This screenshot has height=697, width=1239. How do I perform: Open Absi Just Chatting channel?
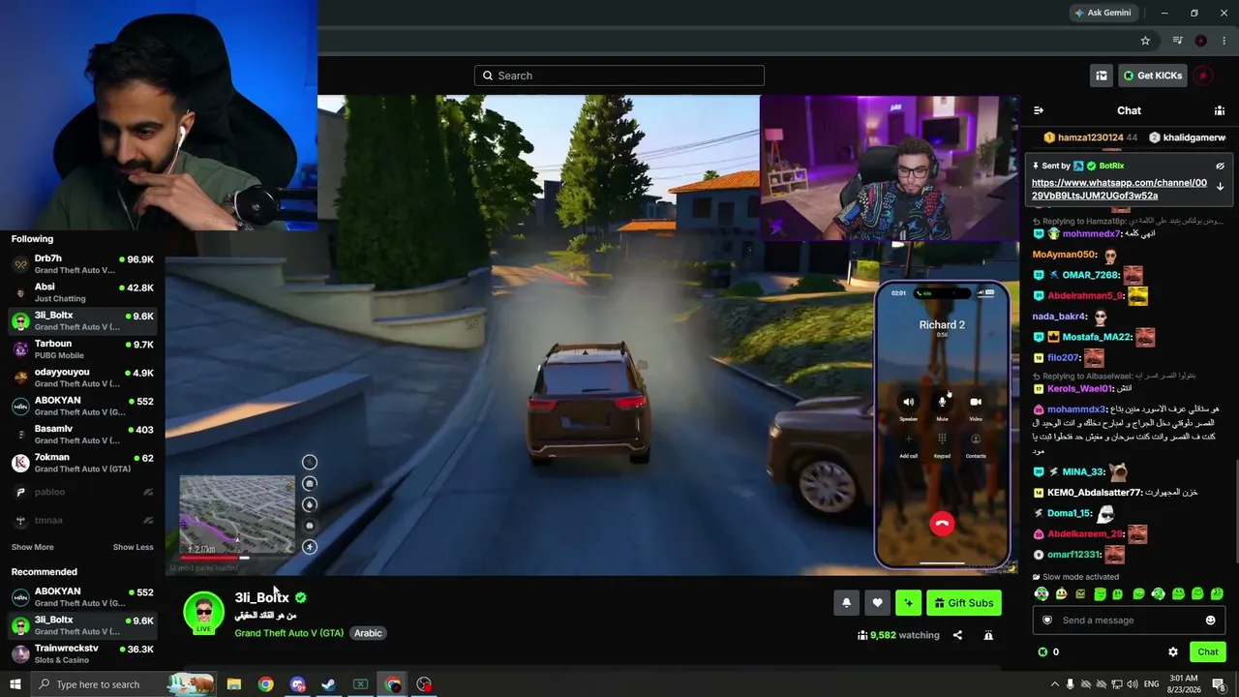[82, 292]
